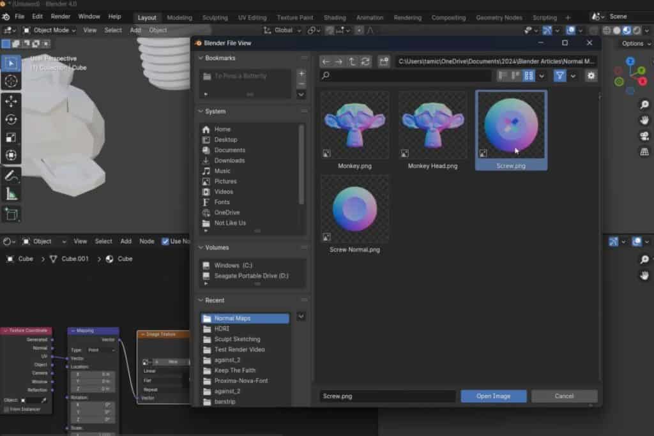Viewport: 654px width, 436px height.
Task: Click the Open Image button
Action: point(493,396)
